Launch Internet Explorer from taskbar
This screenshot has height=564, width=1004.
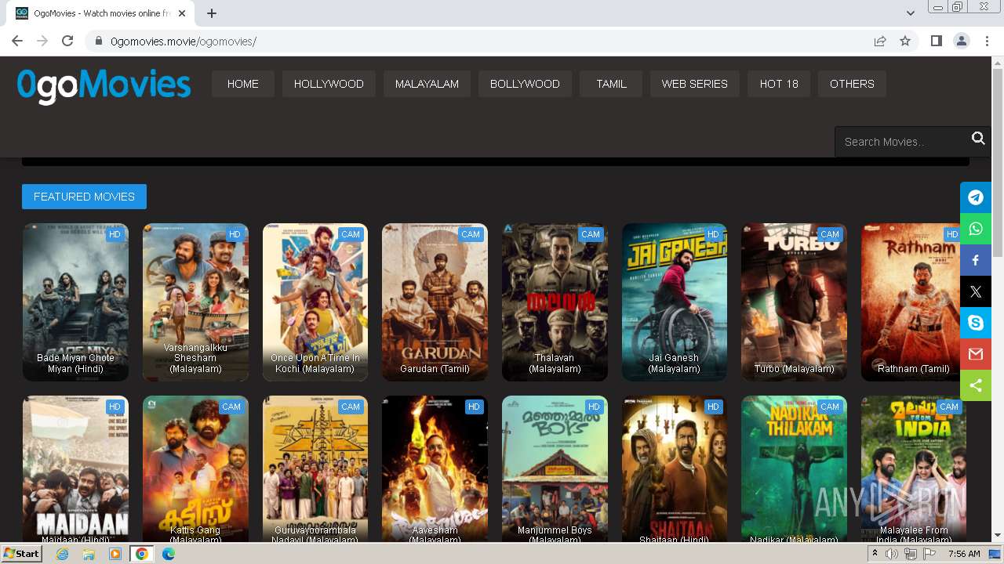pos(62,554)
